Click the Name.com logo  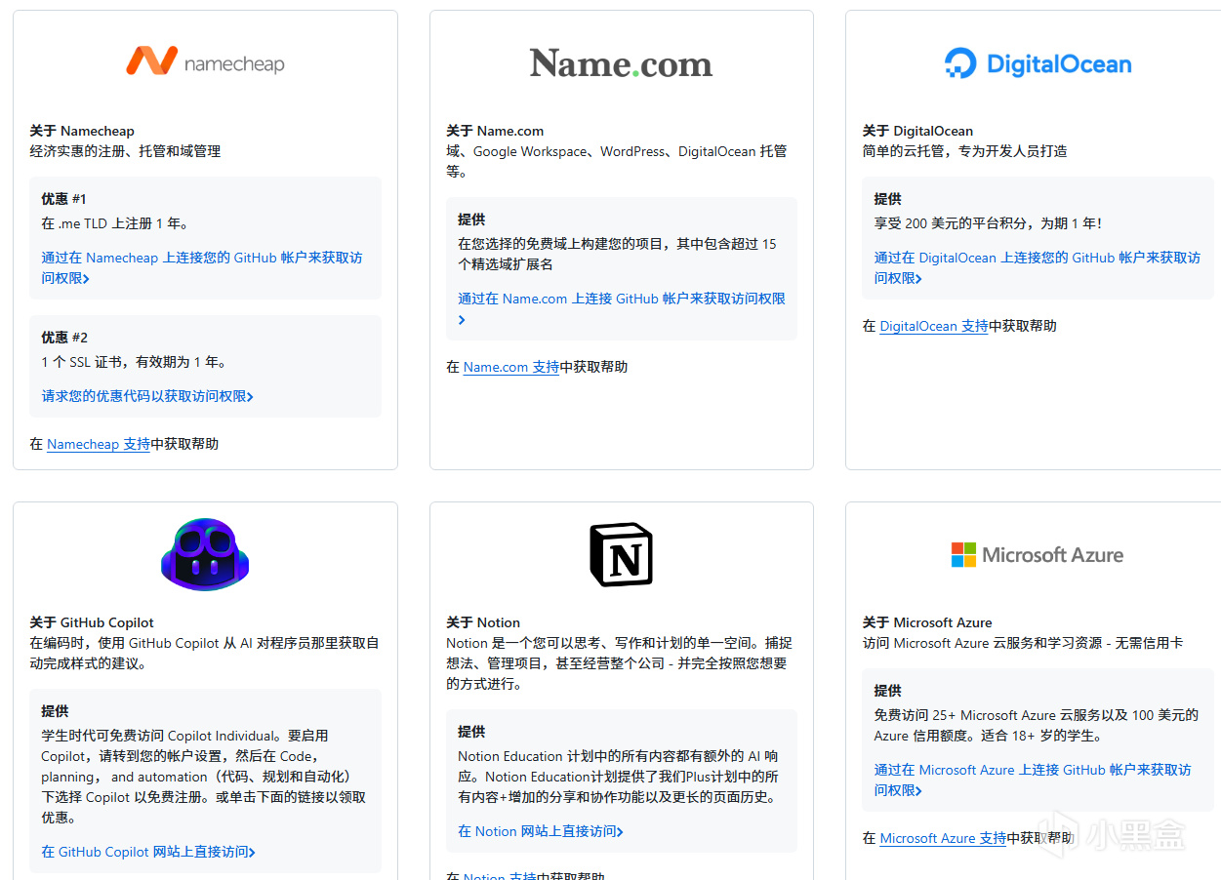621,63
